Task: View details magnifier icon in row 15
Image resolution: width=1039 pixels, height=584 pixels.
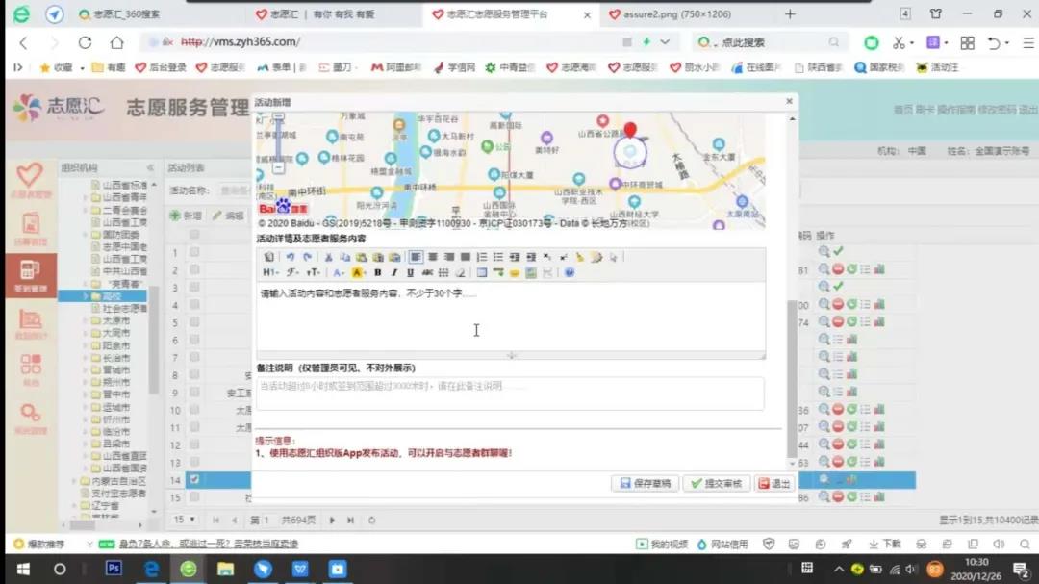Action: 824,496
